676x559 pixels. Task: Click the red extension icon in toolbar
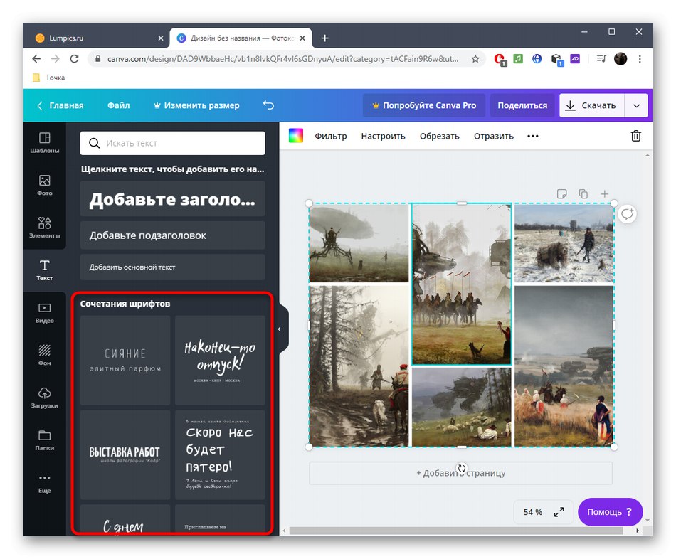pos(500,60)
